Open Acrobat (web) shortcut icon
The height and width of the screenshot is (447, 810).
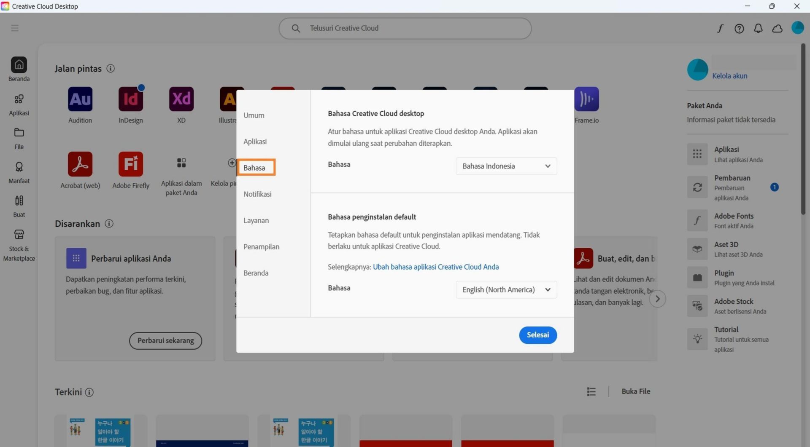pos(80,164)
